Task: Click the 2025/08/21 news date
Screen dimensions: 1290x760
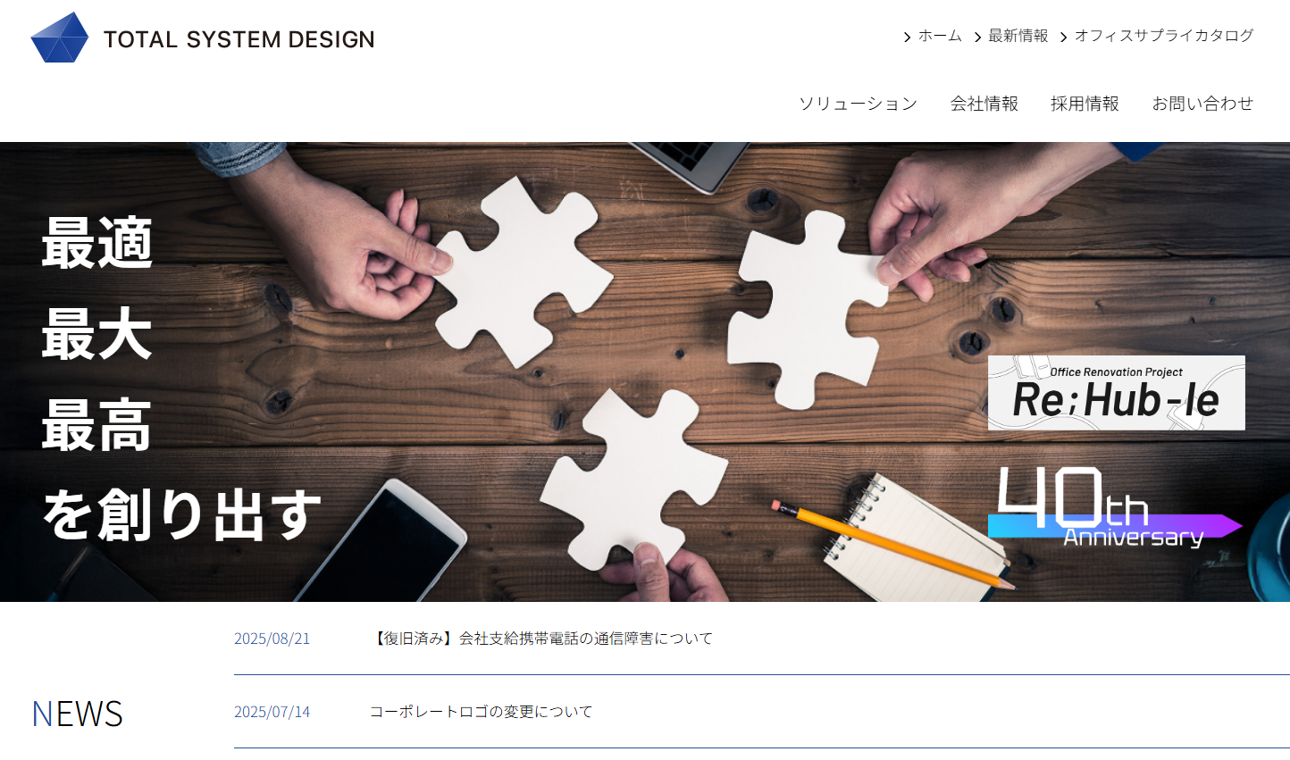Action: (x=272, y=639)
